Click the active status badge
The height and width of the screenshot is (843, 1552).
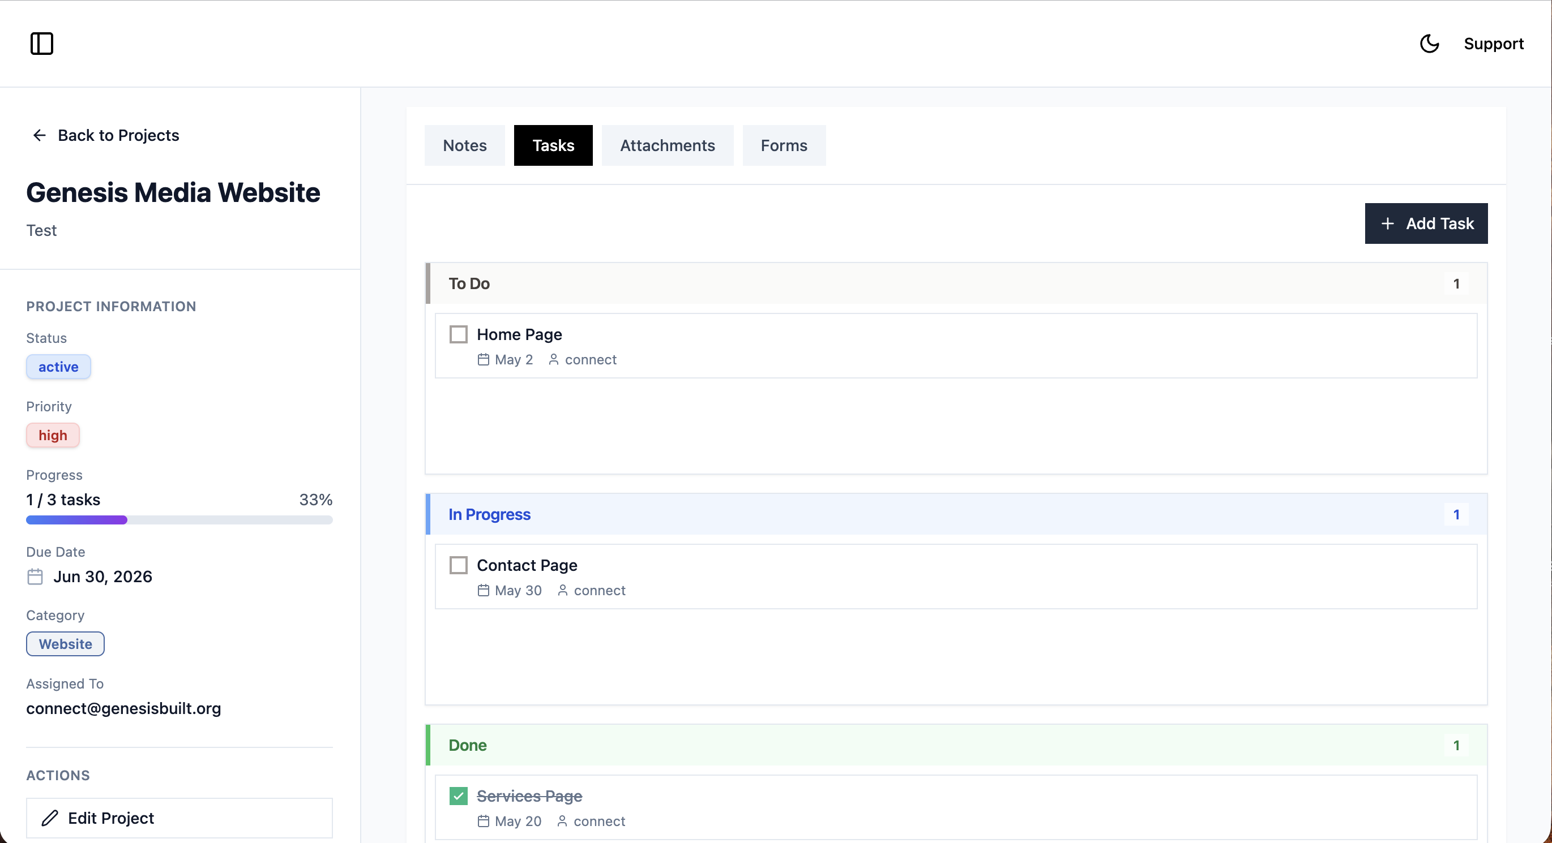58,367
